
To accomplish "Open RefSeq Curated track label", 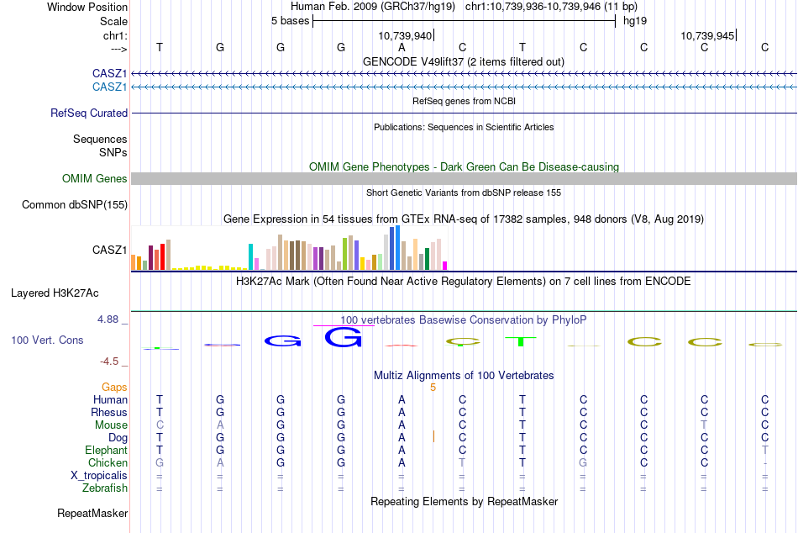I will (89, 113).
